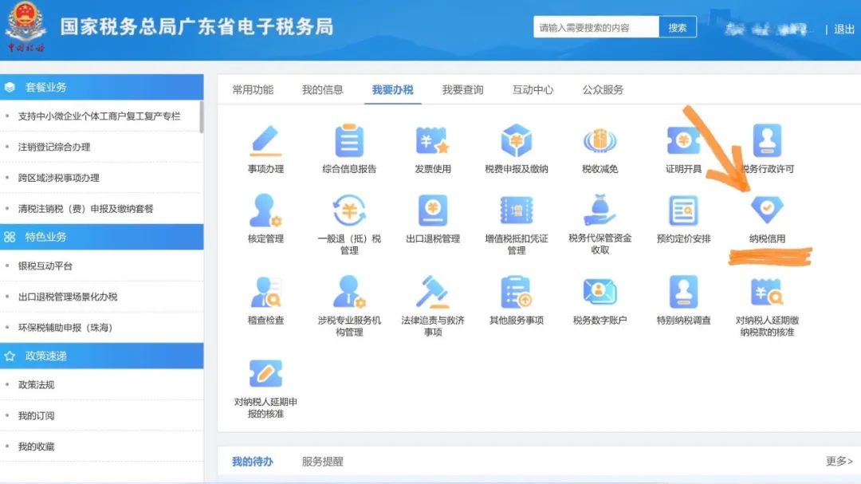Open 环保税辅助申报（珠海）link
861x484 pixels.
(x=65, y=328)
